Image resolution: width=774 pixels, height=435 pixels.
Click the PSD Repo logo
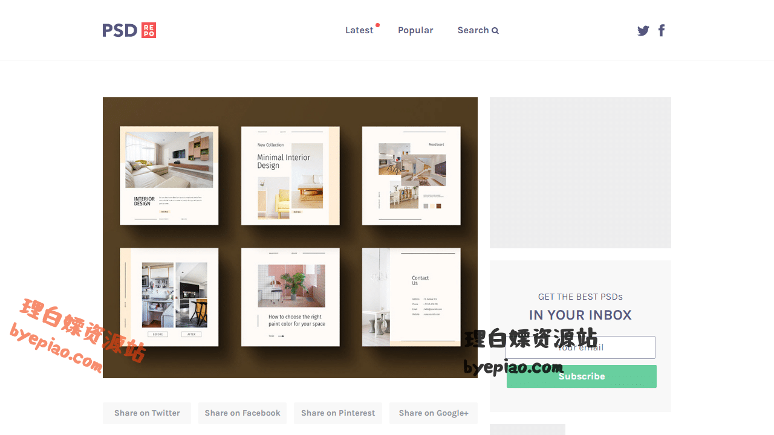(129, 30)
